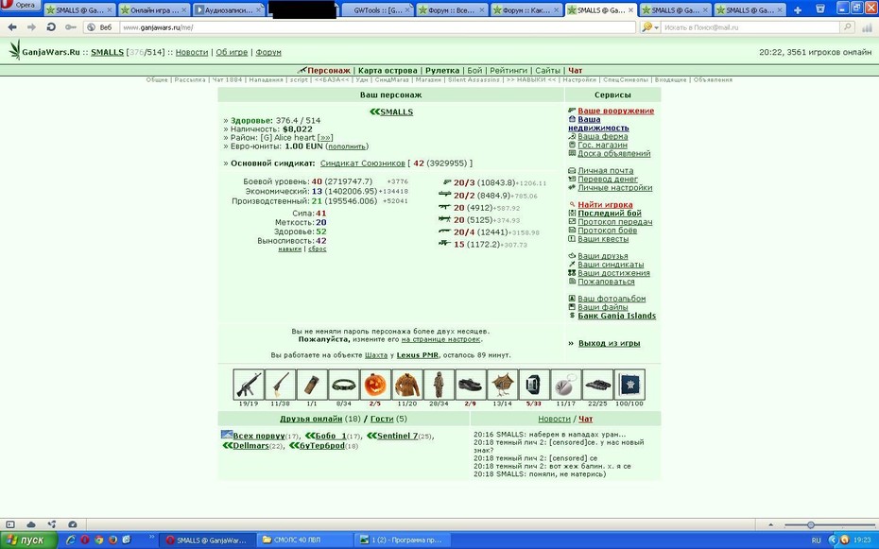Click the mail.ru search input field

pyautogui.click(x=750, y=26)
